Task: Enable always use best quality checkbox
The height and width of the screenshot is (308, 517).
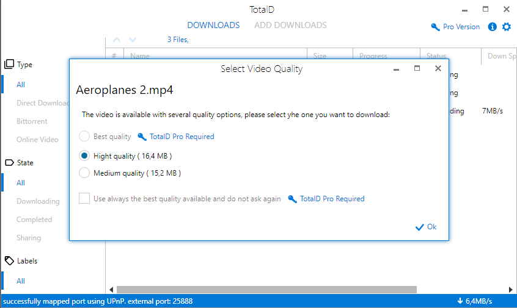Action: (84, 198)
